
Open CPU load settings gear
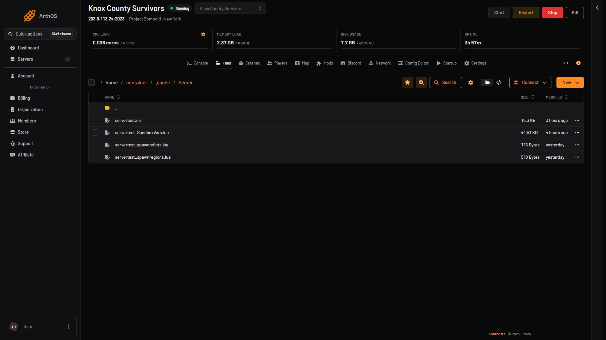[x=203, y=34]
